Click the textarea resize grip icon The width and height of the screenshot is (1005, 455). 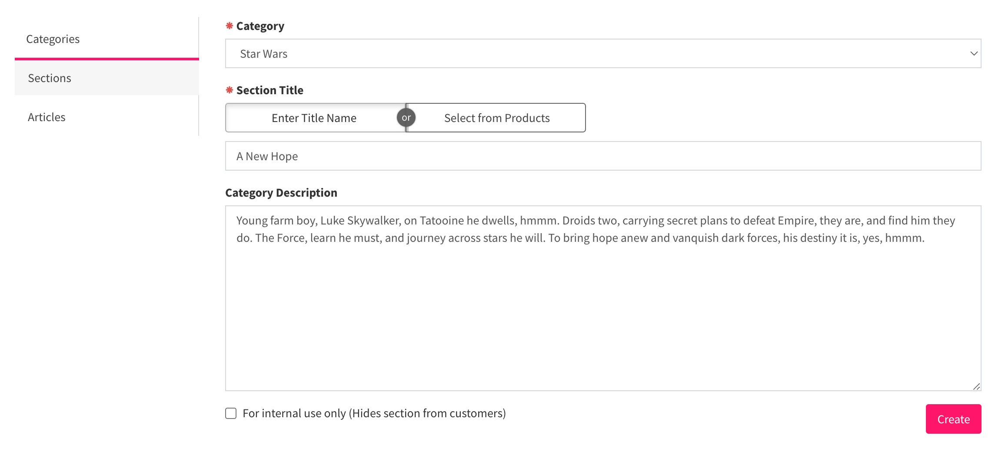(x=976, y=386)
